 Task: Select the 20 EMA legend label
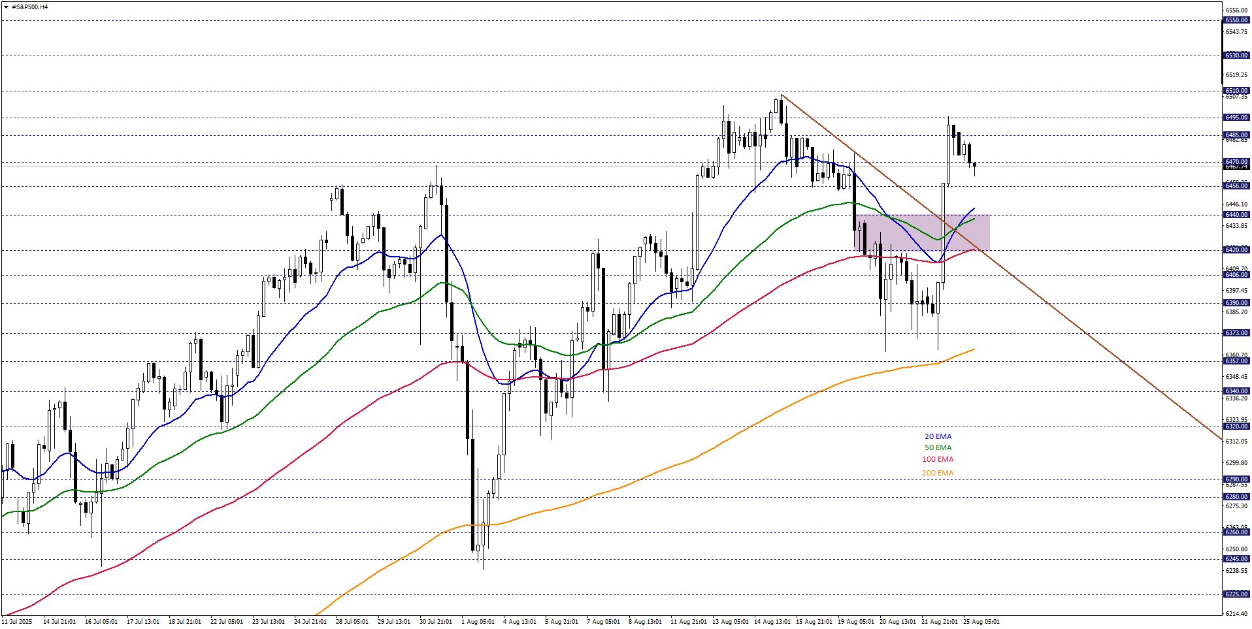[x=938, y=436]
